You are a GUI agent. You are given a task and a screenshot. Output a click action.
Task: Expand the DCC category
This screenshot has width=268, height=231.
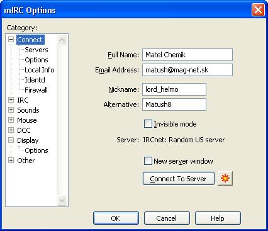click(11, 130)
